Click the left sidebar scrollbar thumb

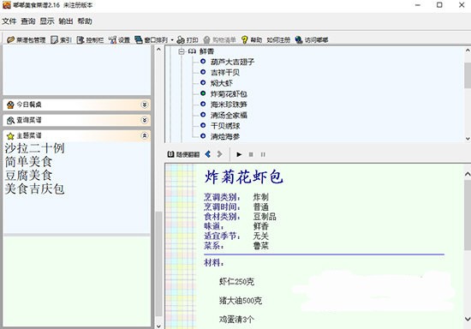tap(159, 264)
